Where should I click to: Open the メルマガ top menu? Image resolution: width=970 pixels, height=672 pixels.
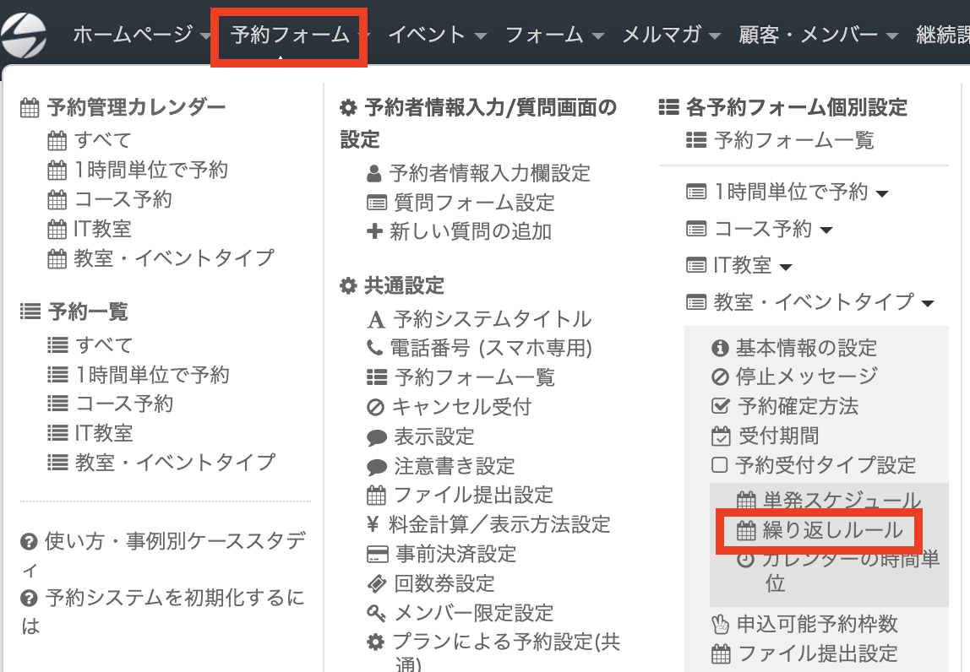tap(671, 35)
